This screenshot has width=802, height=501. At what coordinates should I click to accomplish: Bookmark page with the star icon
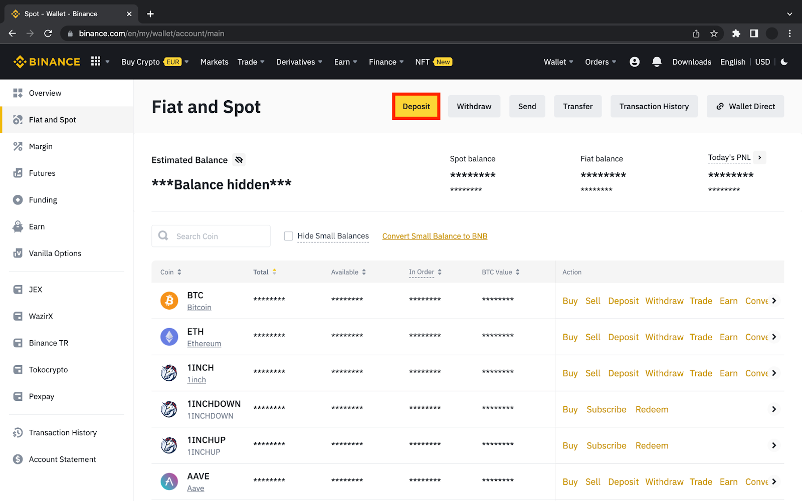point(714,34)
